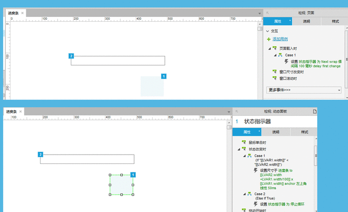Switch to 样式 tab in page inspector
The width and height of the screenshot is (348, 212).
tap(335, 21)
